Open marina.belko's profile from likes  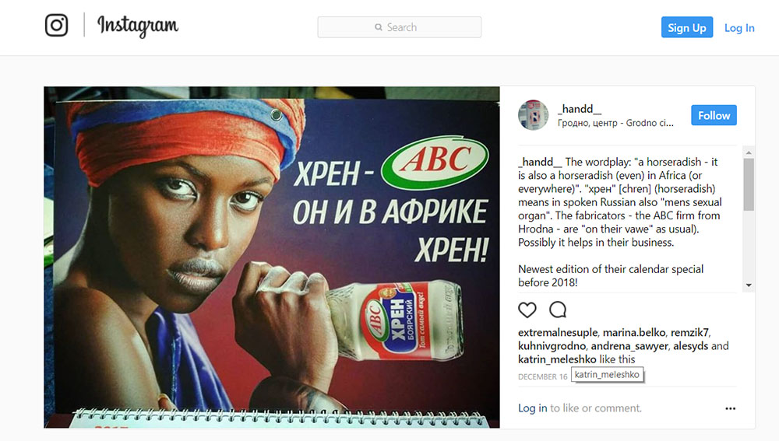pos(634,332)
